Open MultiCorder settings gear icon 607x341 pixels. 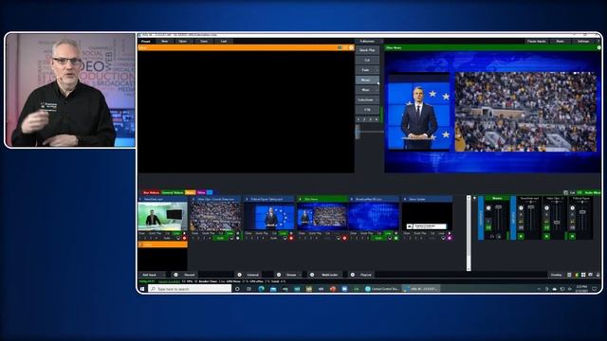(x=312, y=275)
